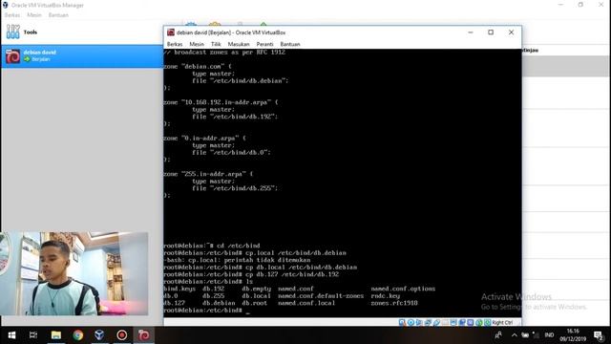This screenshot has height=344, width=611.
Task: Click zones.rfc1918 in the ls output
Action: tap(394, 303)
